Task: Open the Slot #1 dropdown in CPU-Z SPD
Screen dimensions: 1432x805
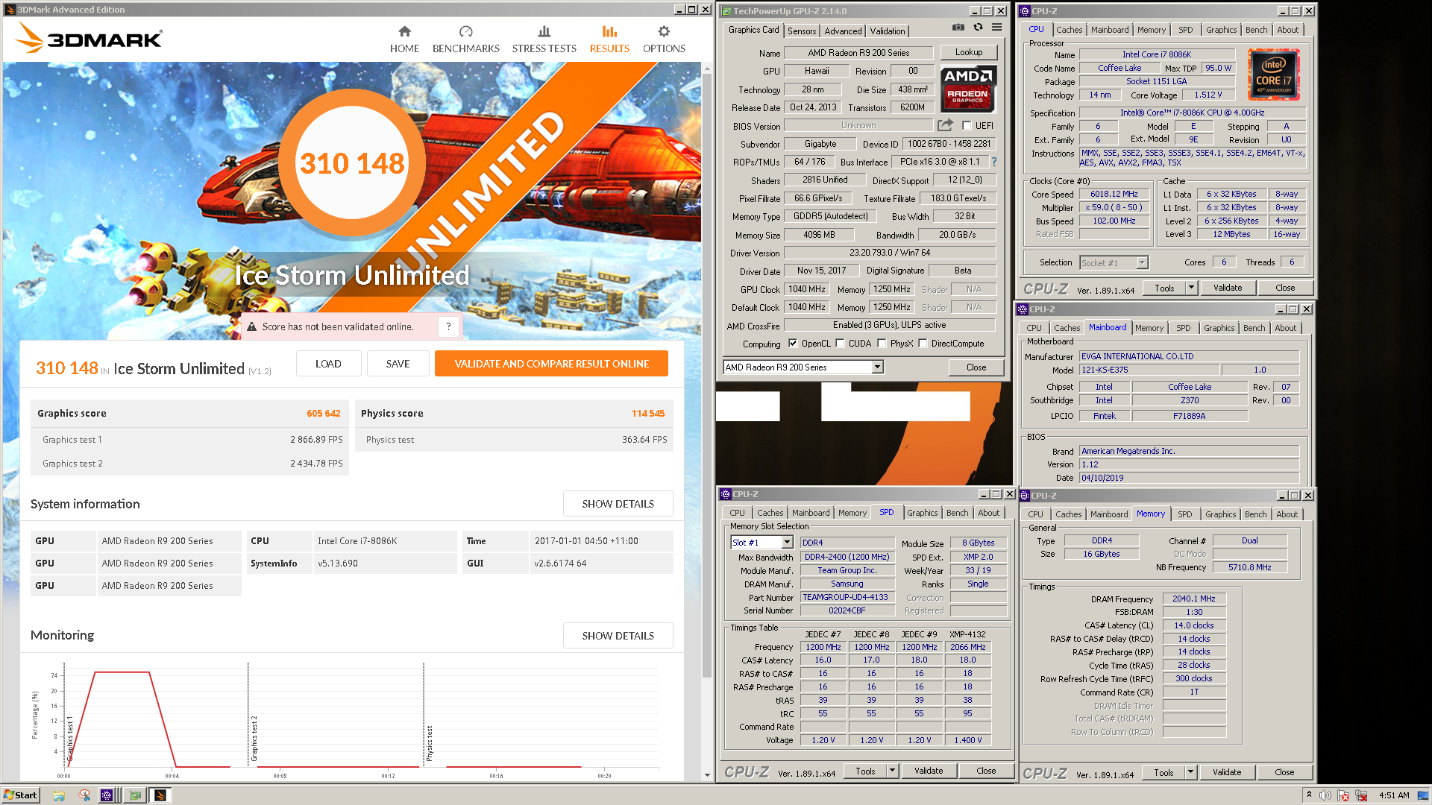Action: pos(787,543)
